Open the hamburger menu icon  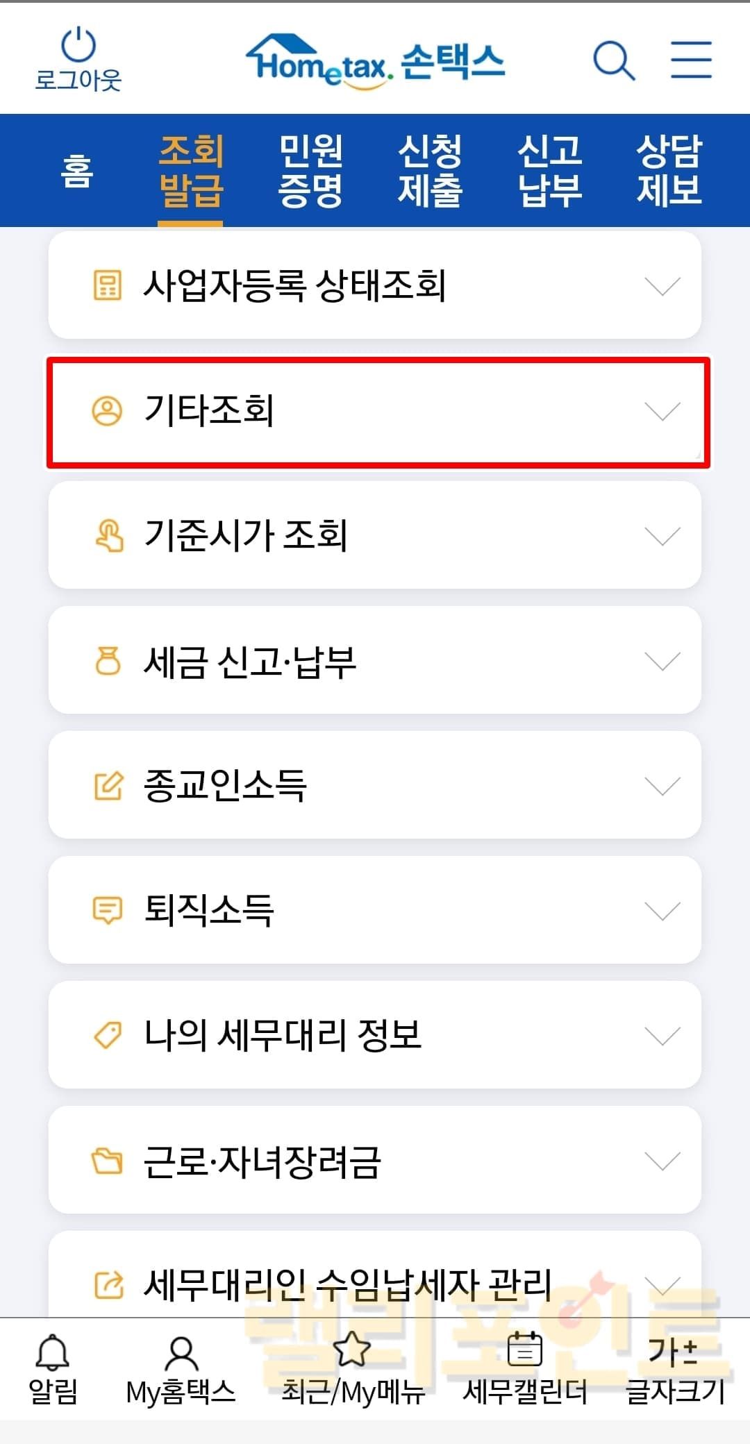tap(691, 60)
